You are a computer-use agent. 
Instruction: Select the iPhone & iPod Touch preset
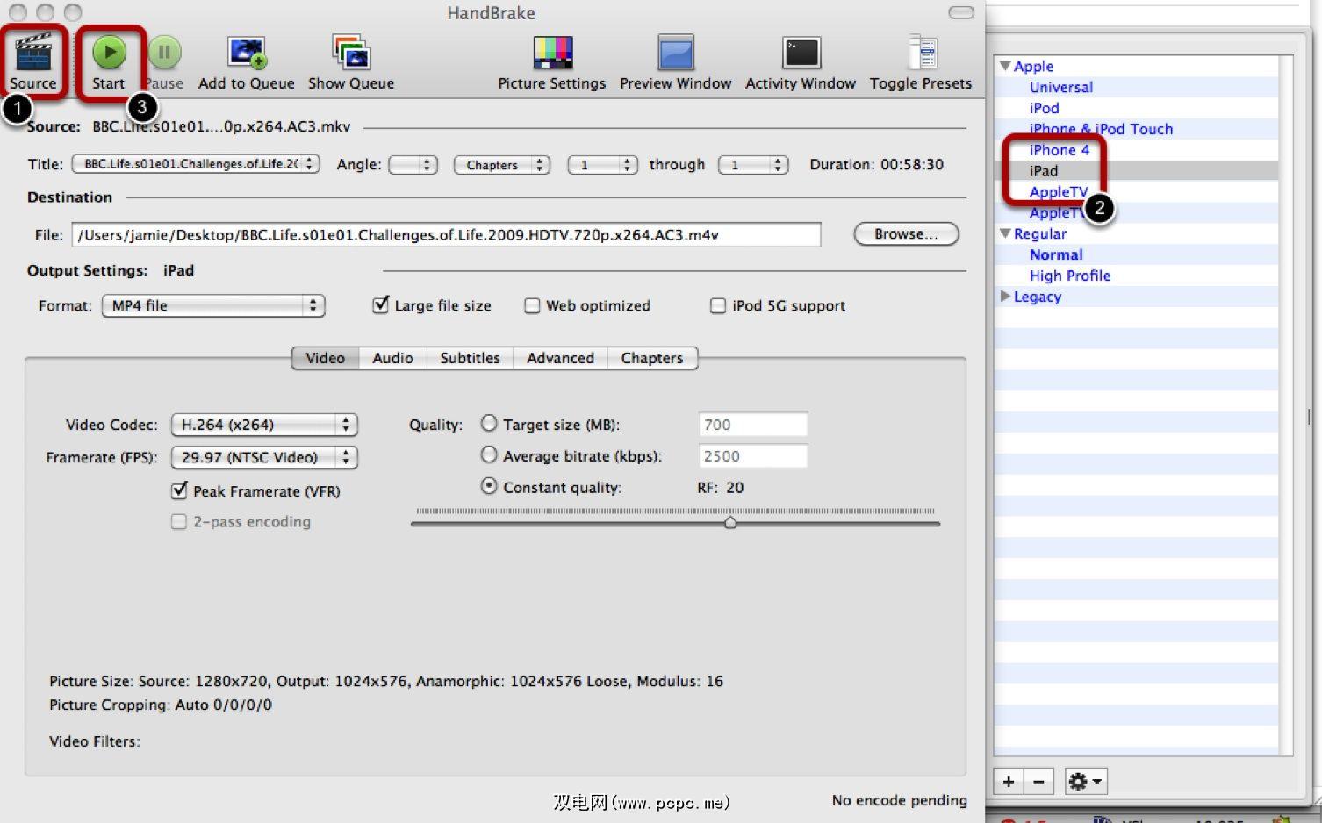(1101, 129)
